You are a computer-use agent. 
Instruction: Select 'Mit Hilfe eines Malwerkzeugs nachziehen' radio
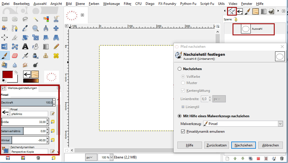(x=179, y=116)
